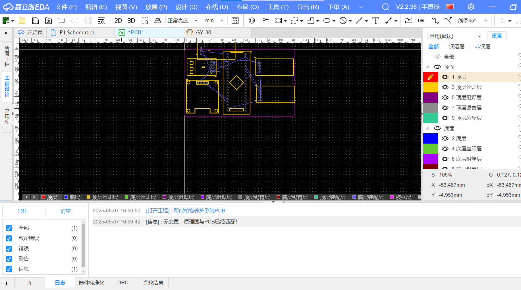Select the prohibited region tool
The width and height of the screenshot is (521, 290).
coord(343,20)
